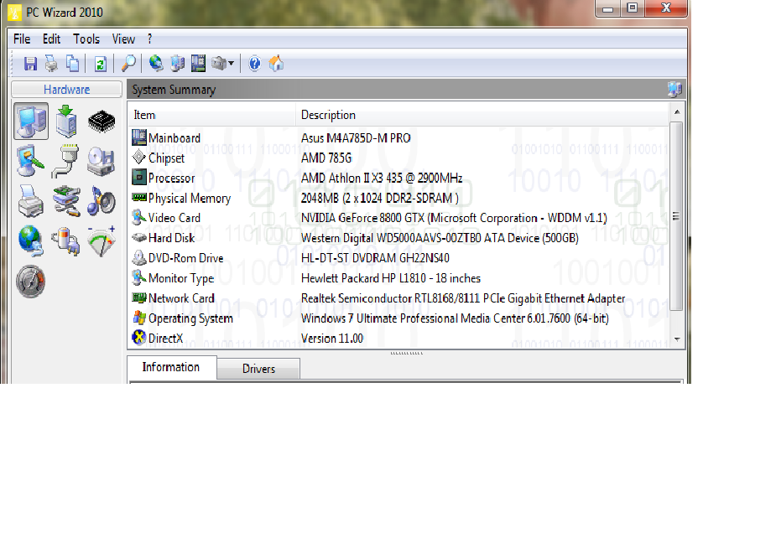
Task: Click the motherboard toolbar icon
Action: coord(198,64)
